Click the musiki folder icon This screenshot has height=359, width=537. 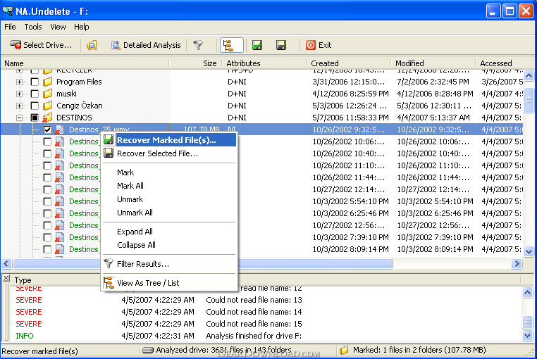click(x=48, y=94)
